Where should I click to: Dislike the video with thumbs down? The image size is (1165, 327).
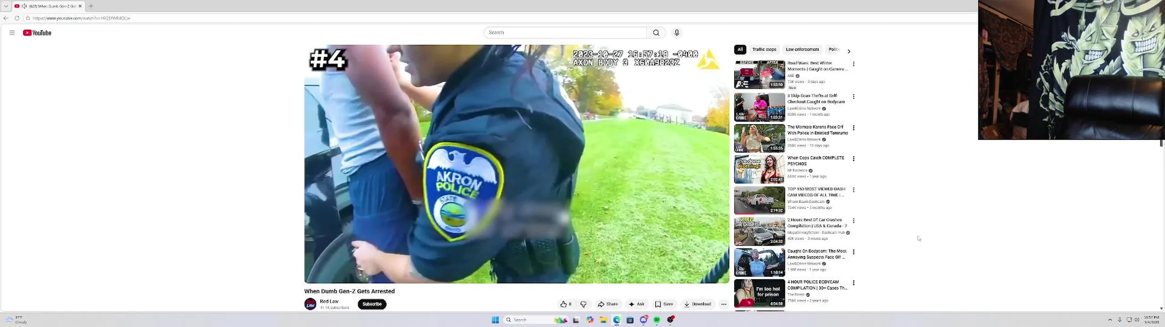(x=583, y=304)
